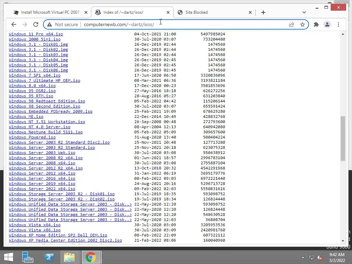Click the vertical scrollbar thumb
The image size is (352, 264).
click(343, 138)
